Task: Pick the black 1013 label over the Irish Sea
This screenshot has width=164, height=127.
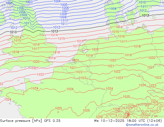Action: pyautogui.click(x=13, y=32)
